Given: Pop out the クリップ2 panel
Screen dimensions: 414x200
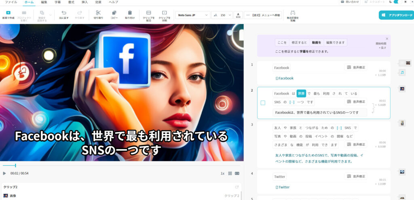Looking at the screenshot, I should click(237, 187).
